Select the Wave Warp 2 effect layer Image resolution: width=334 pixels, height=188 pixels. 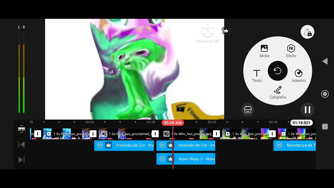pyautogui.click(x=186, y=159)
